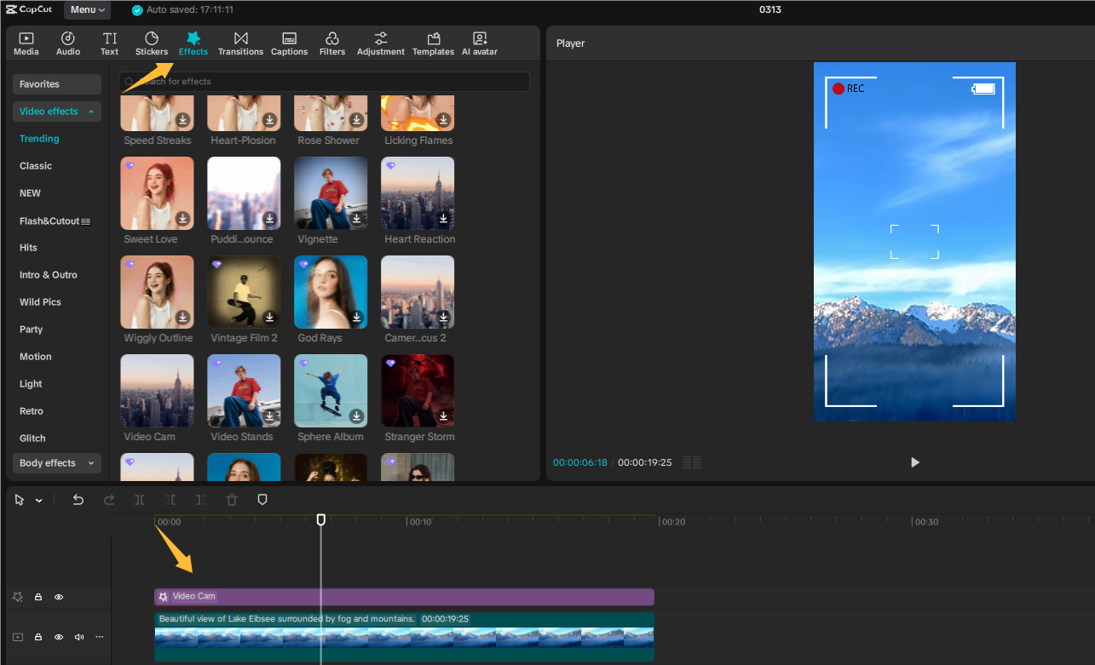Mute the main video track audio
Viewport: 1095px width, 665px height.
(79, 637)
